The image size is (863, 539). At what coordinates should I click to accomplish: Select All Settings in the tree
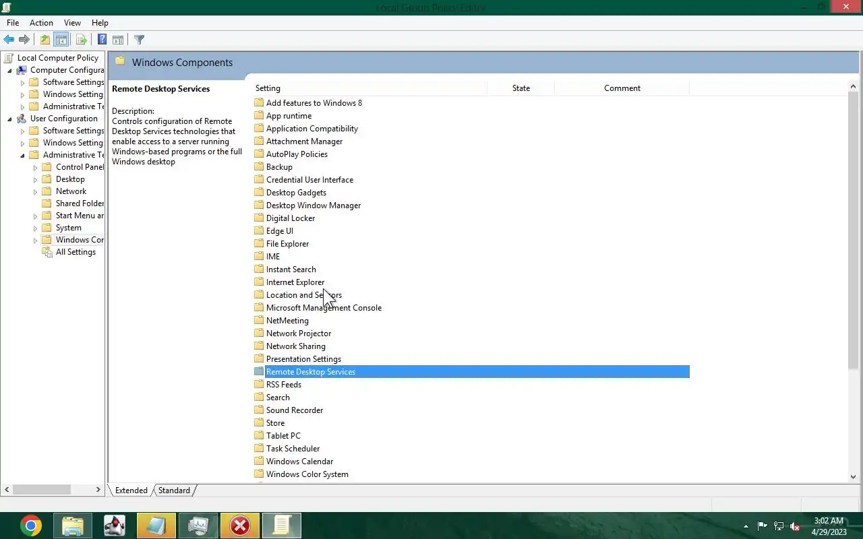pos(76,252)
